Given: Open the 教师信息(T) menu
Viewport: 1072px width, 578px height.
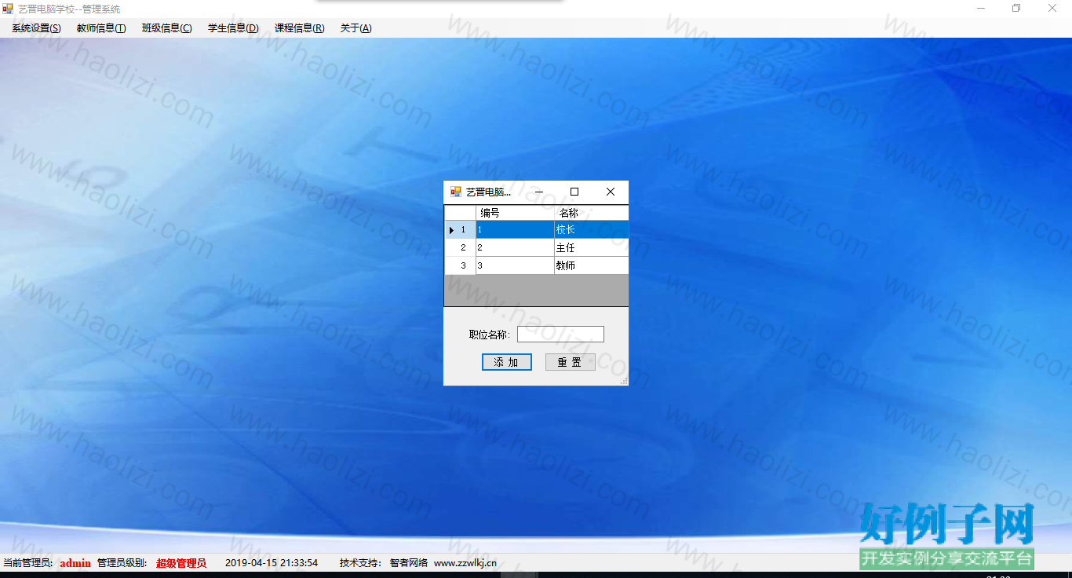Looking at the screenshot, I should click(x=101, y=28).
